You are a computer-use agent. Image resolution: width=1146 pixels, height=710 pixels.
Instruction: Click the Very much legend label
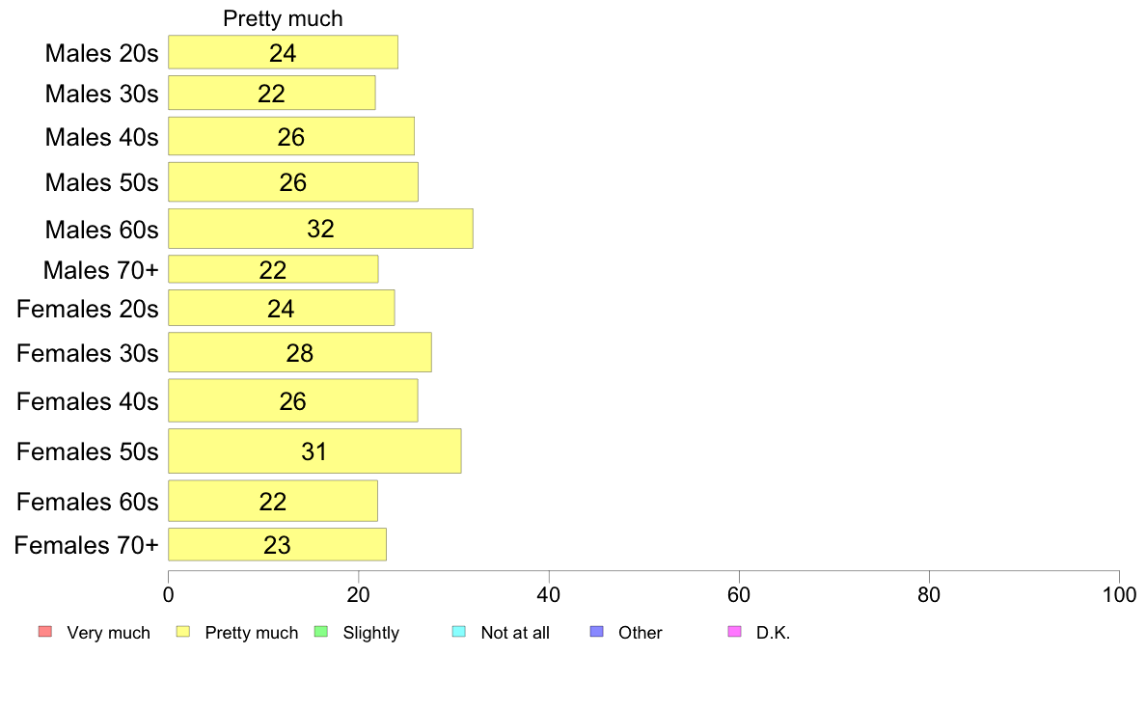coord(108,633)
